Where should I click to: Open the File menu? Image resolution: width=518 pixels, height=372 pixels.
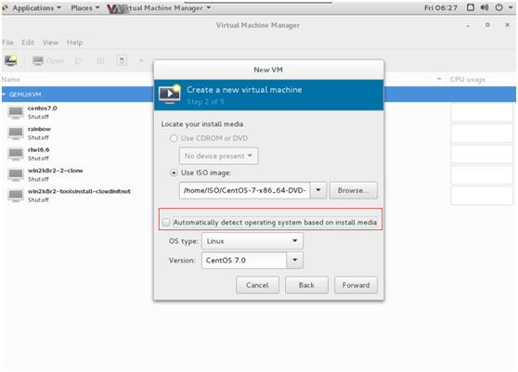pos(7,43)
